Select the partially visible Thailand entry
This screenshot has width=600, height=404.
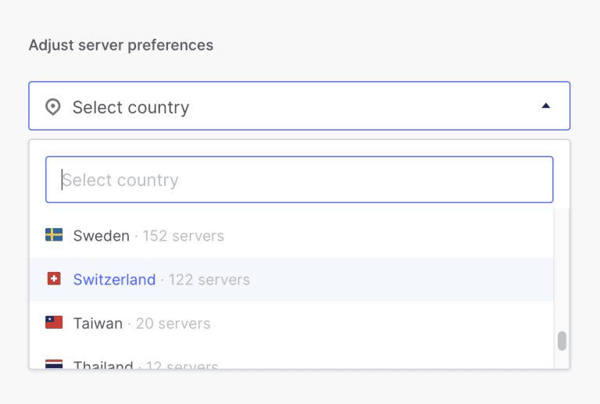point(103,365)
